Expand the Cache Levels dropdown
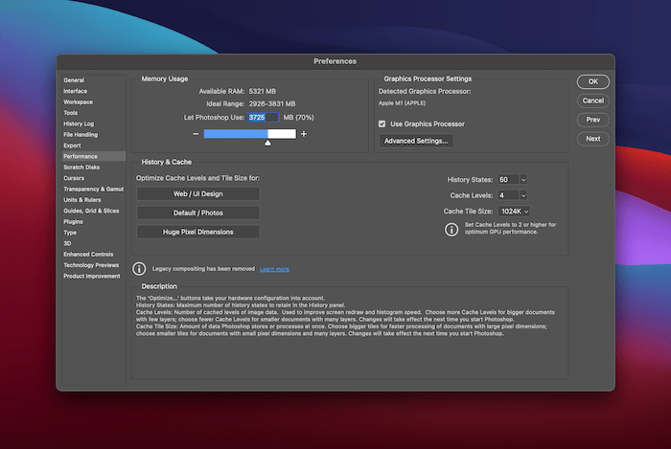The width and height of the screenshot is (671, 449). tap(512, 195)
